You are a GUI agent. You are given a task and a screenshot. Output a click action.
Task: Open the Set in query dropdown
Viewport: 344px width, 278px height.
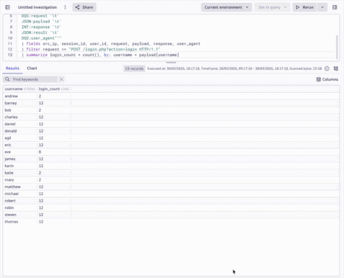tap(273, 7)
